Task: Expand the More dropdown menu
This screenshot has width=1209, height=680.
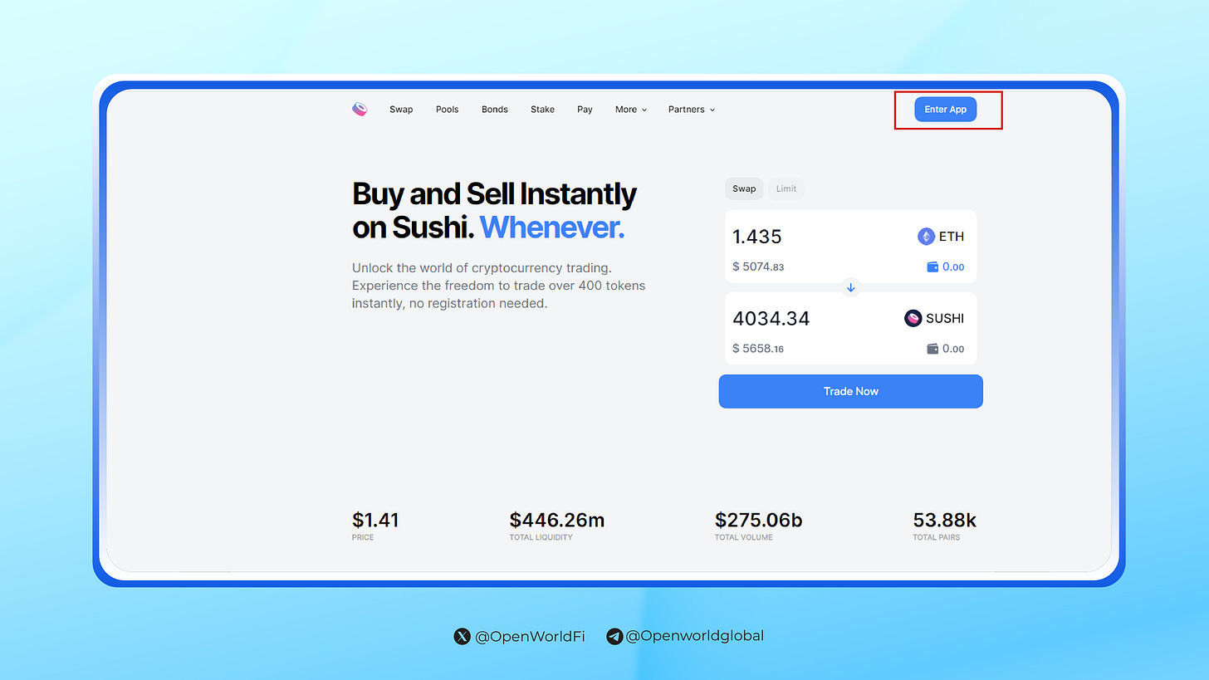Action: click(631, 110)
